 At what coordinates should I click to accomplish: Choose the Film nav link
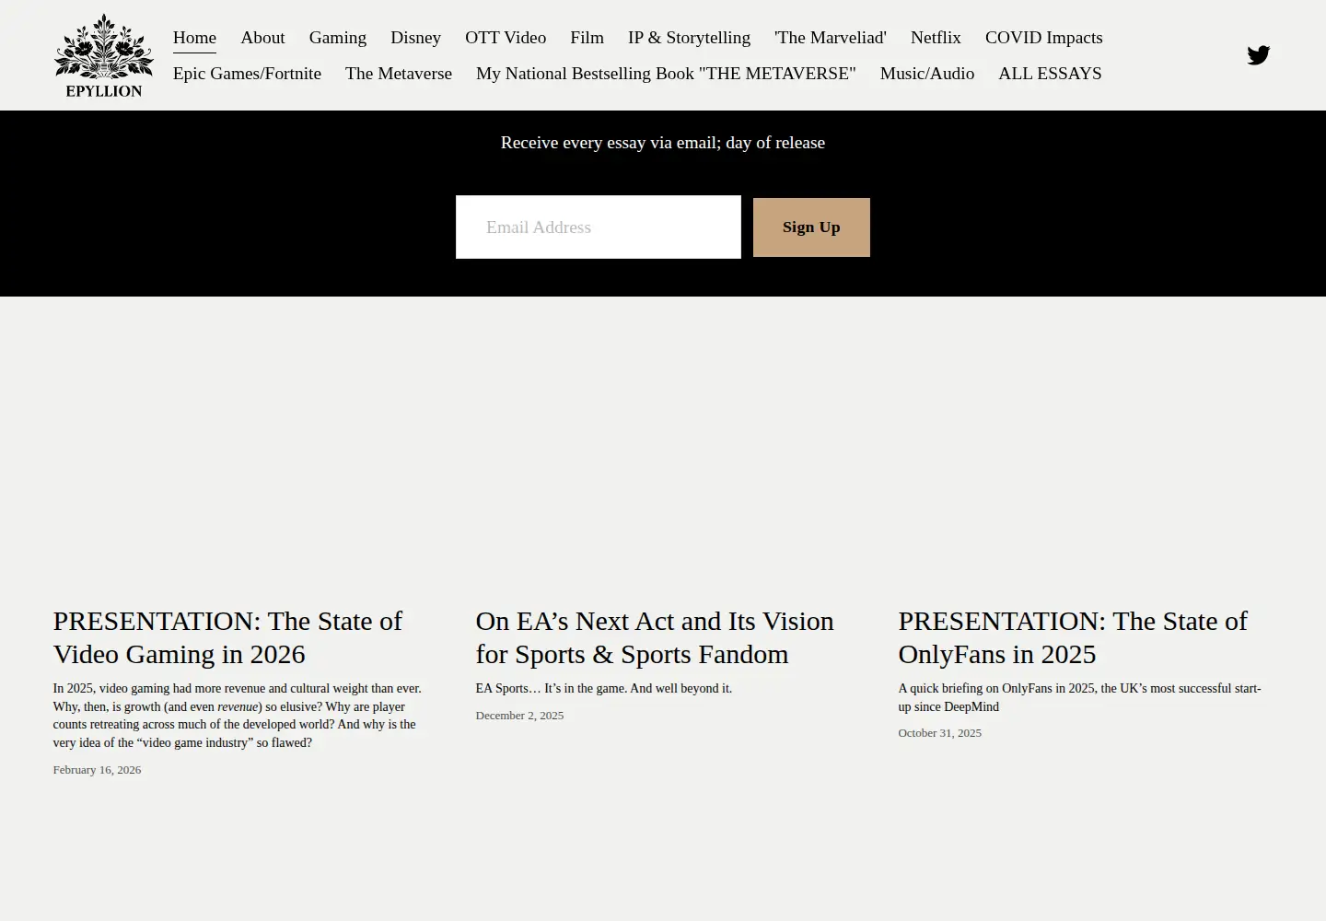[587, 38]
